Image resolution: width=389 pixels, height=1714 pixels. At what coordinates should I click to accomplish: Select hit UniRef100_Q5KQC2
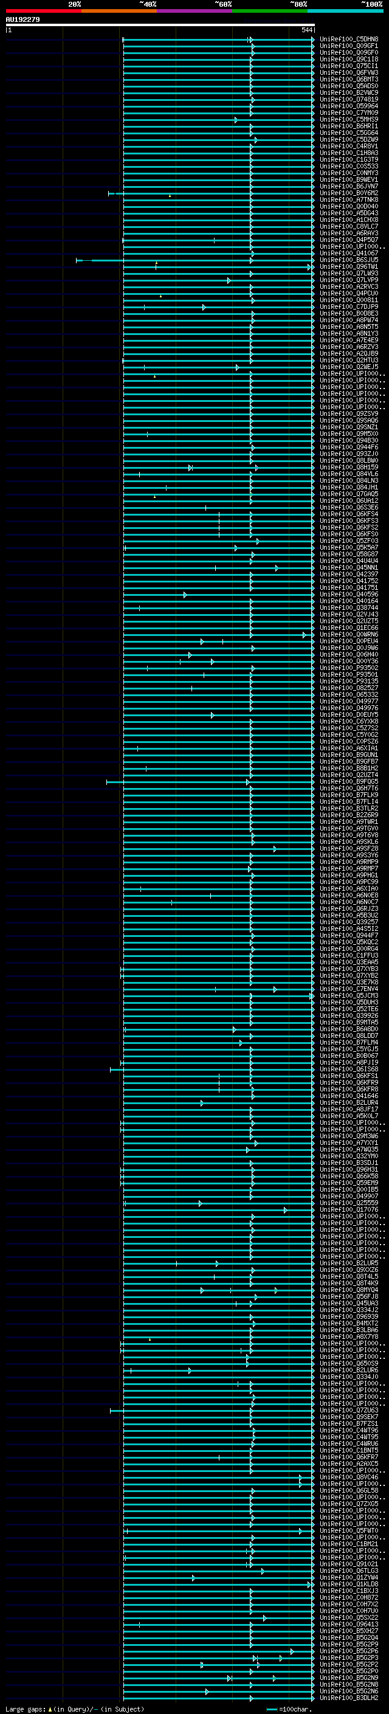[x=348, y=942]
